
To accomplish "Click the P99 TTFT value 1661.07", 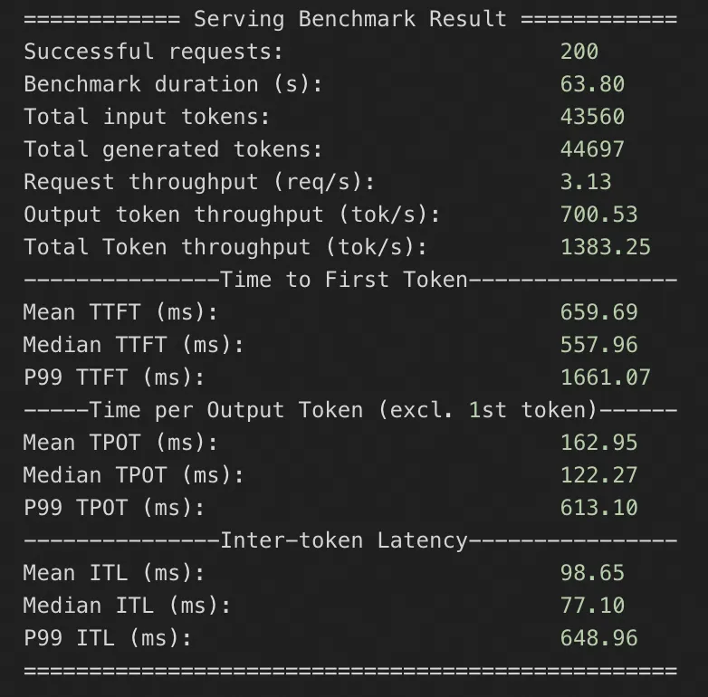I will coord(605,377).
